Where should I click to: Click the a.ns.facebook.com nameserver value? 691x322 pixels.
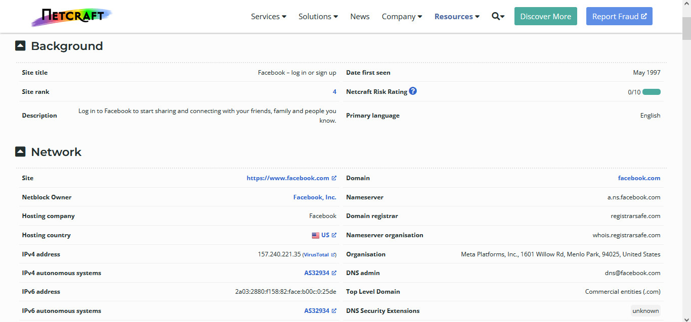(634, 197)
